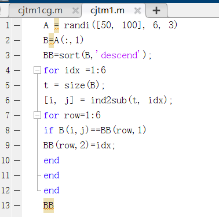Set breakpoint dash on line 1
The image size is (219, 217).
pyautogui.click(x=17, y=25)
